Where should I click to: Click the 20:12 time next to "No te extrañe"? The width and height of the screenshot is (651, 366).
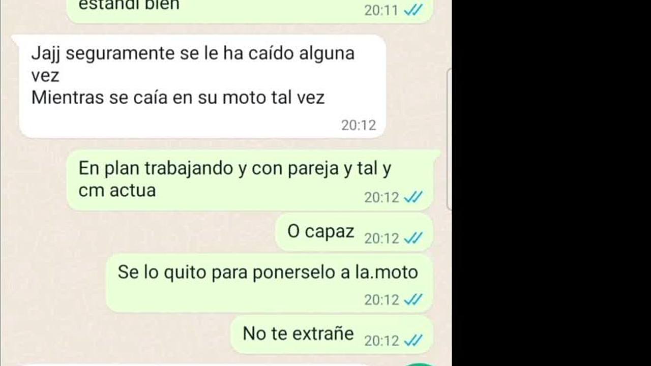381,340
